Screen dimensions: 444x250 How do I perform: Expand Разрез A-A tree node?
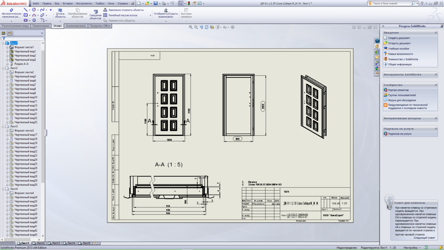coord(7,64)
